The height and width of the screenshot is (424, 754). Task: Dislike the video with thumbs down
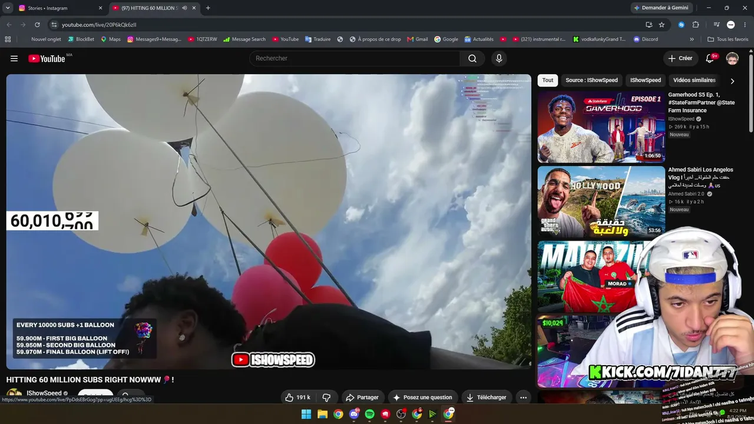pos(326,397)
